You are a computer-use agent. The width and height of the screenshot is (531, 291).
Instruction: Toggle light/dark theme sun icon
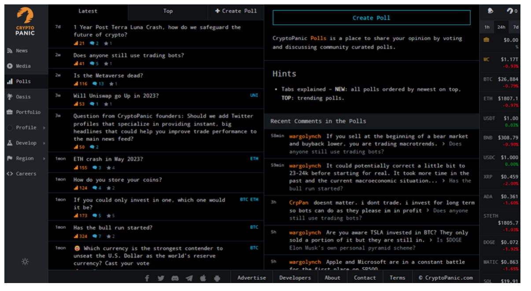[x=25, y=261]
